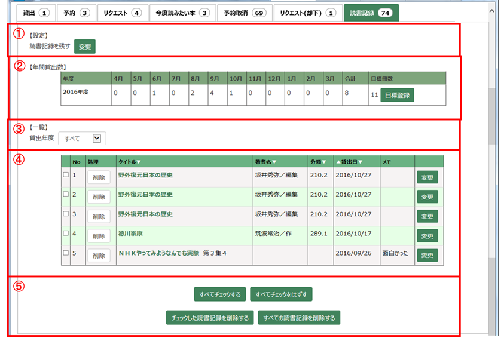The image size is (504, 350).
Task: Select the checkbox for row 5
Action: [x=65, y=253]
